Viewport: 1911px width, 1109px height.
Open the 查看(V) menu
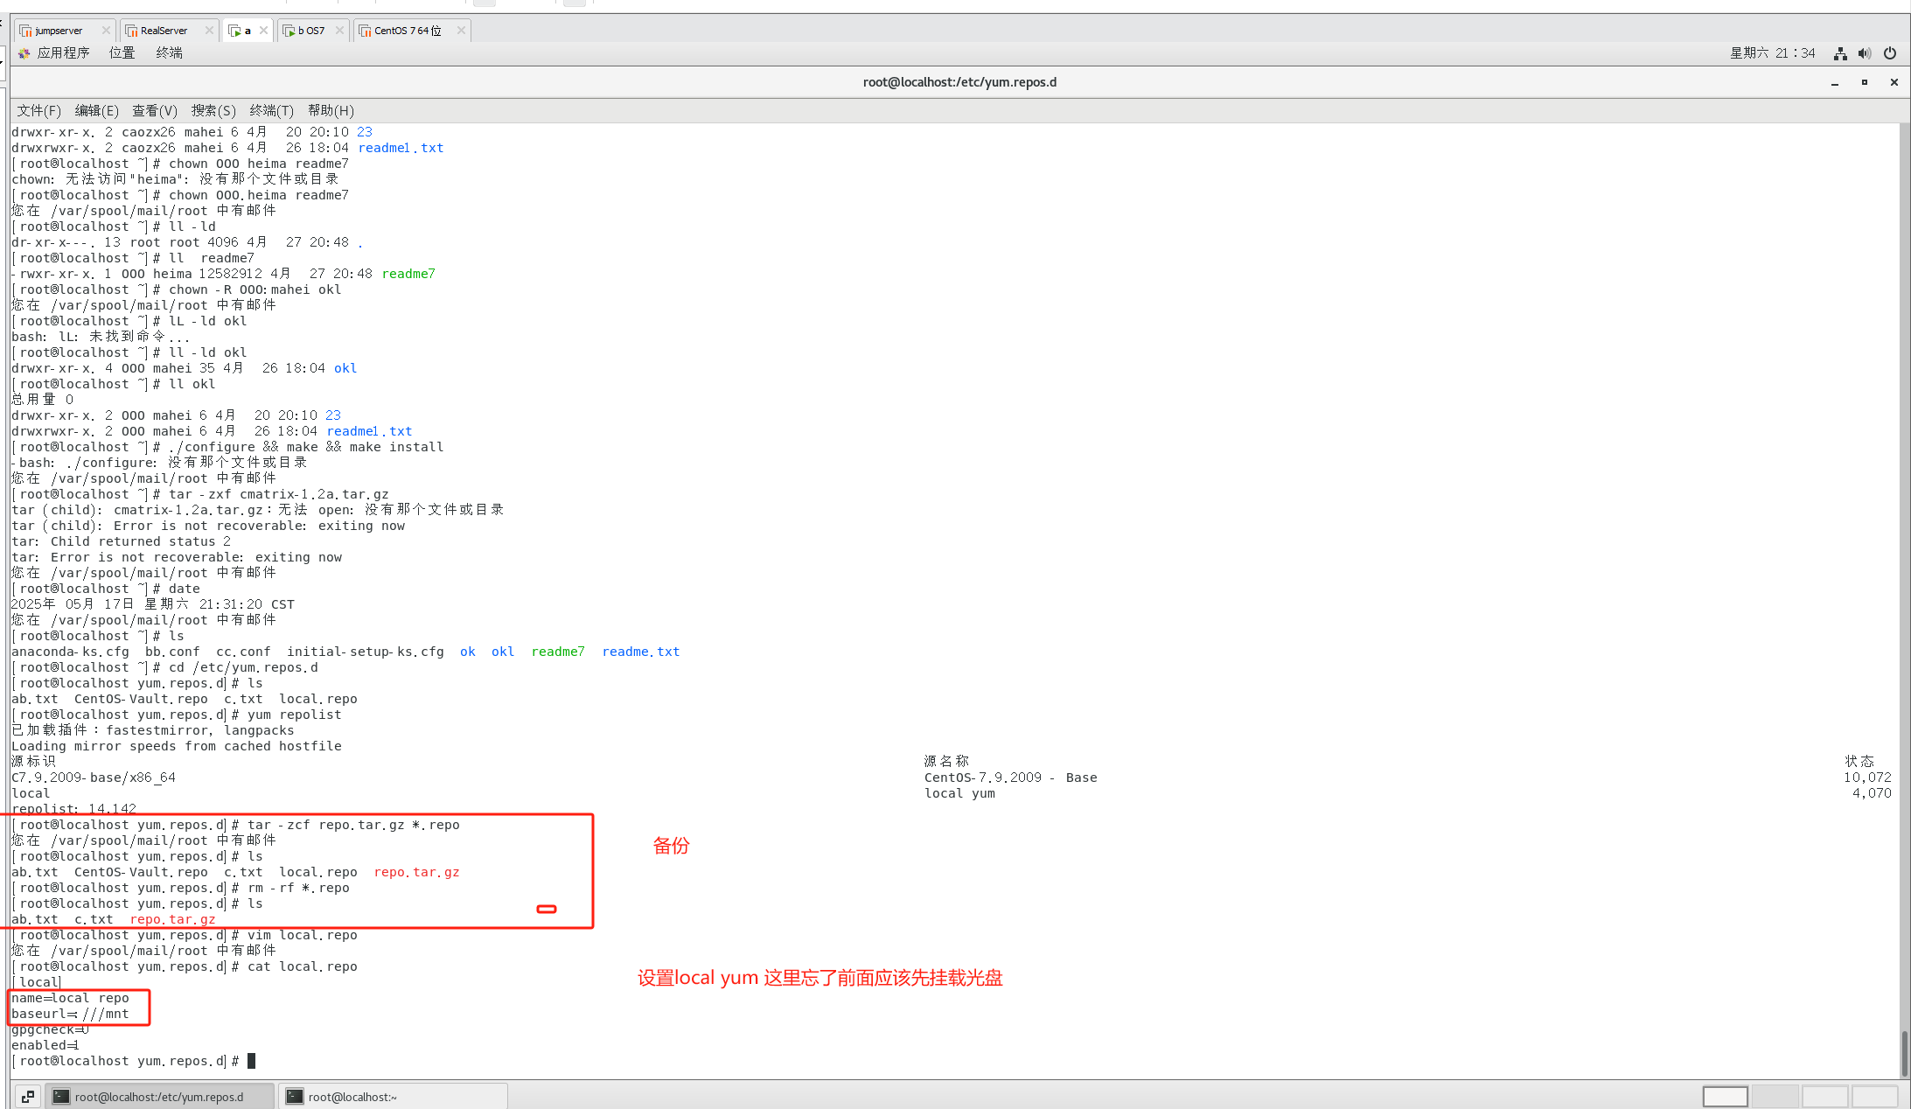tap(154, 110)
